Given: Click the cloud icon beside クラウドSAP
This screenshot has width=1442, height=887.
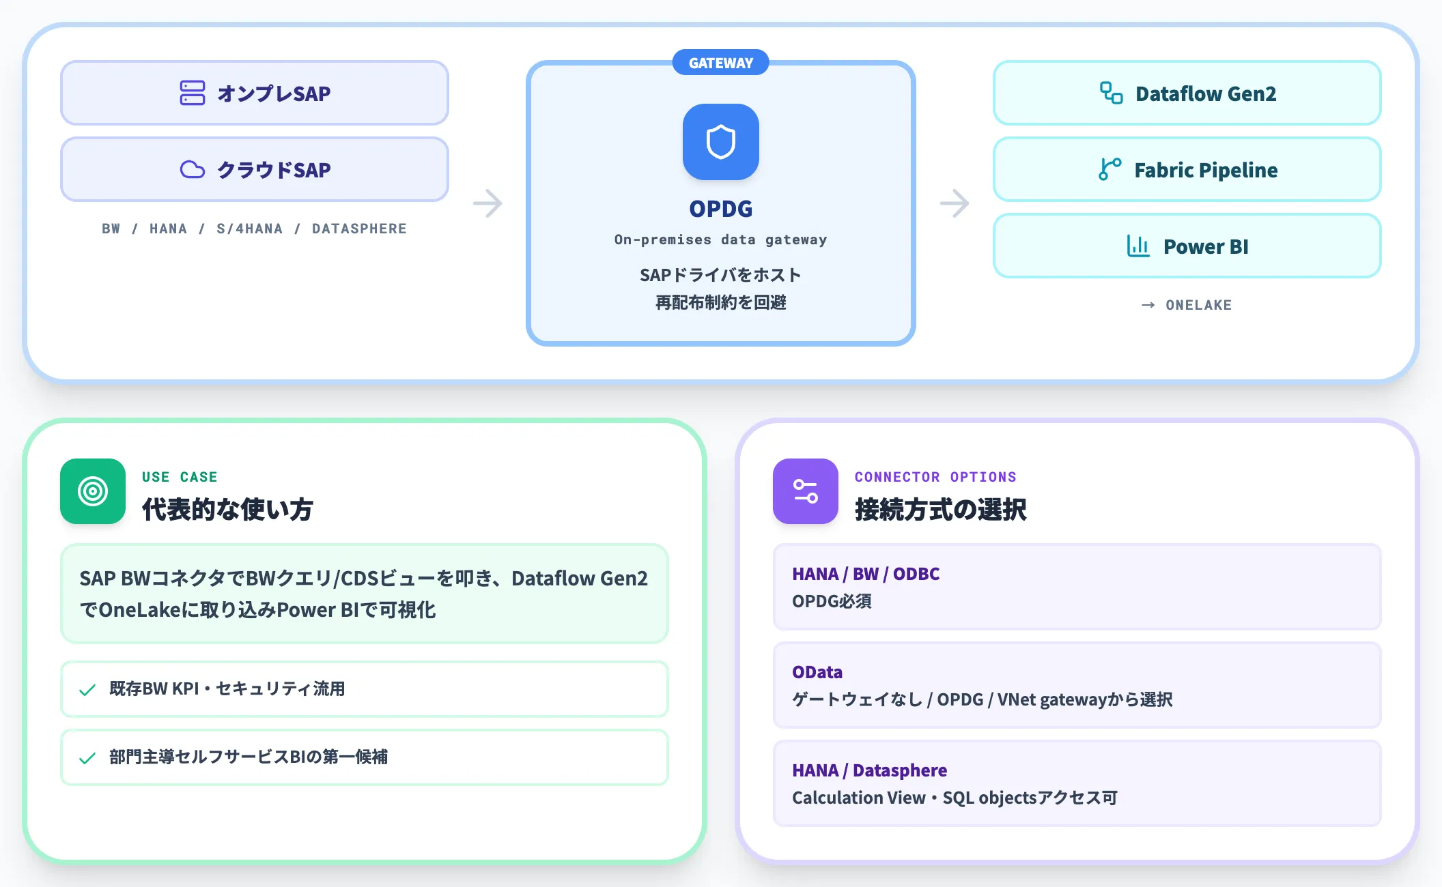Looking at the screenshot, I should coord(192,169).
